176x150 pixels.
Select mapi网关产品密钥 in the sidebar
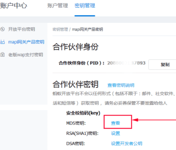26,42
